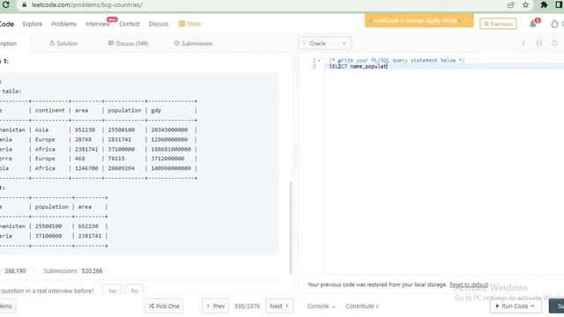Click the '2831741' population cell

tap(120, 139)
